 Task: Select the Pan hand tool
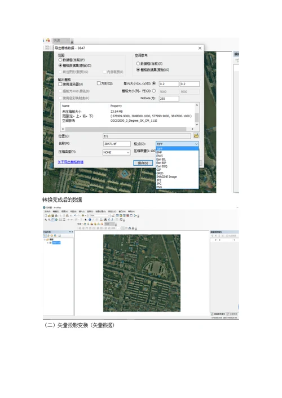[52, 219]
